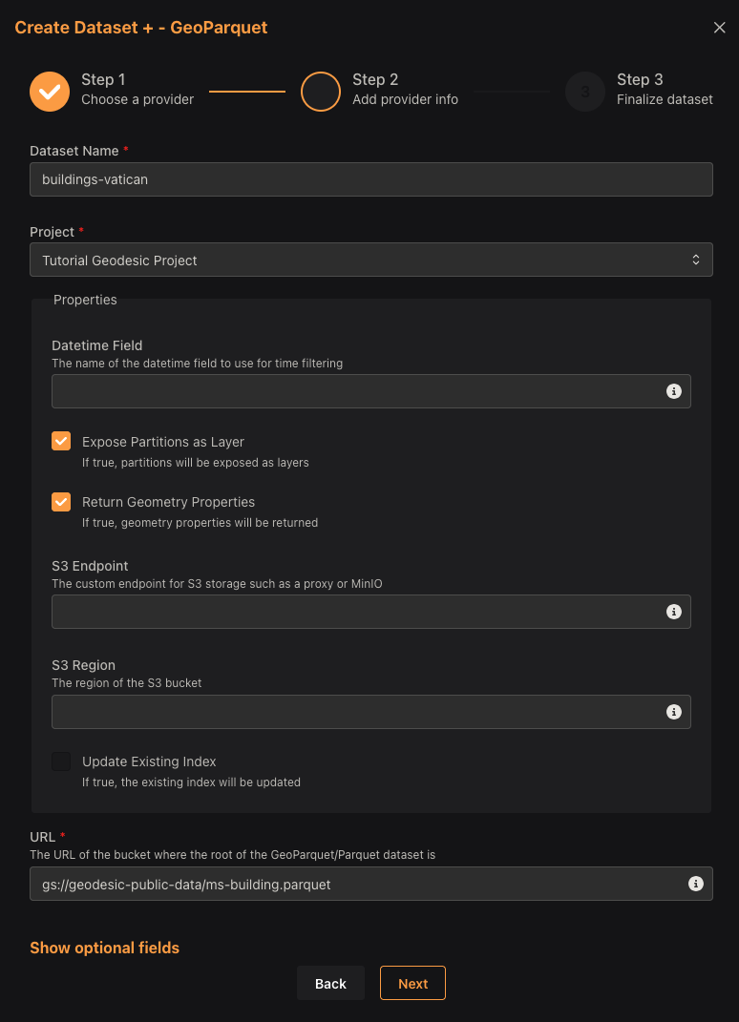Viewport: 739px width, 1022px height.
Task: Uncheck Expose Partitions as Layer
Action: [61, 441]
